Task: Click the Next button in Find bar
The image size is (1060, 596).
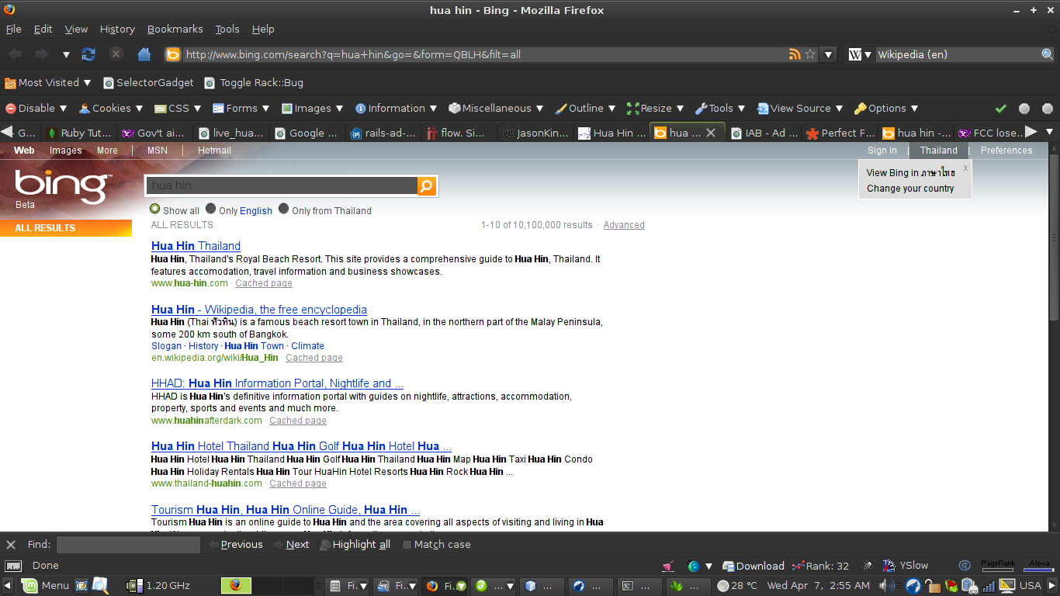Action: [x=291, y=545]
